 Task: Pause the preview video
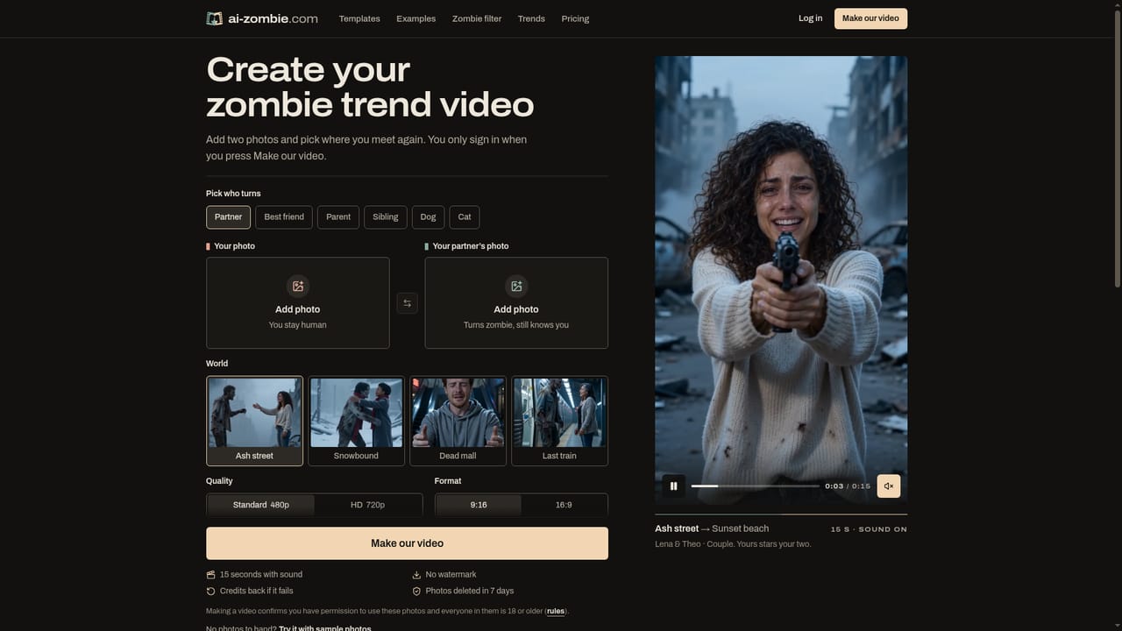click(674, 486)
